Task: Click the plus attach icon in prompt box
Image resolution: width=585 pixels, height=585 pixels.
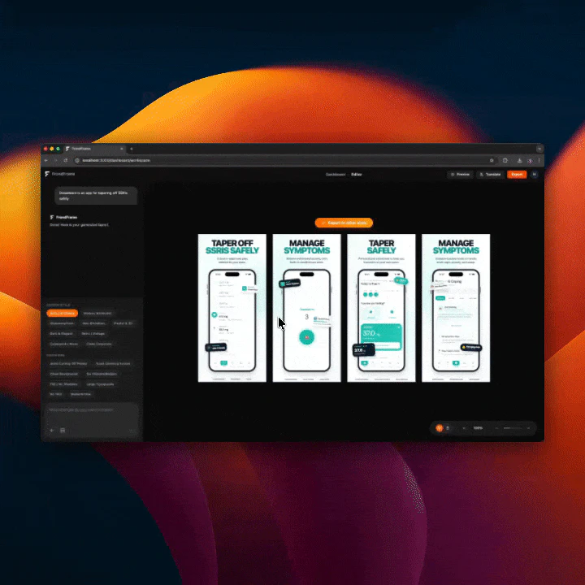Action: click(52, 430)
